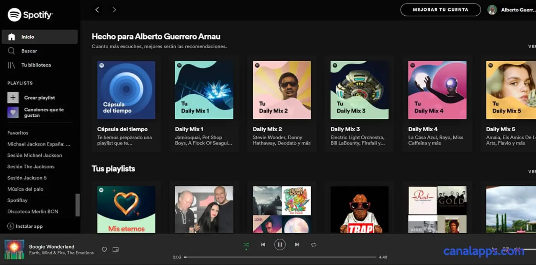This screenshot has width=536, height=265.
Task: Open Sesión Michael Jackson playlist
Action: [x=34, y=155]
